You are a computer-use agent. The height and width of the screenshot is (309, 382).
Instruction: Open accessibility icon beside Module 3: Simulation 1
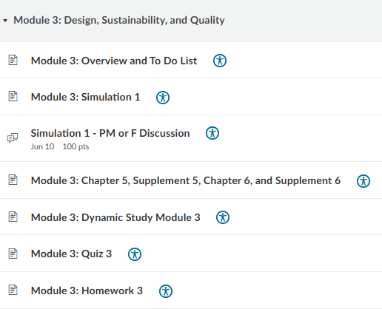(x=163, y=98)
